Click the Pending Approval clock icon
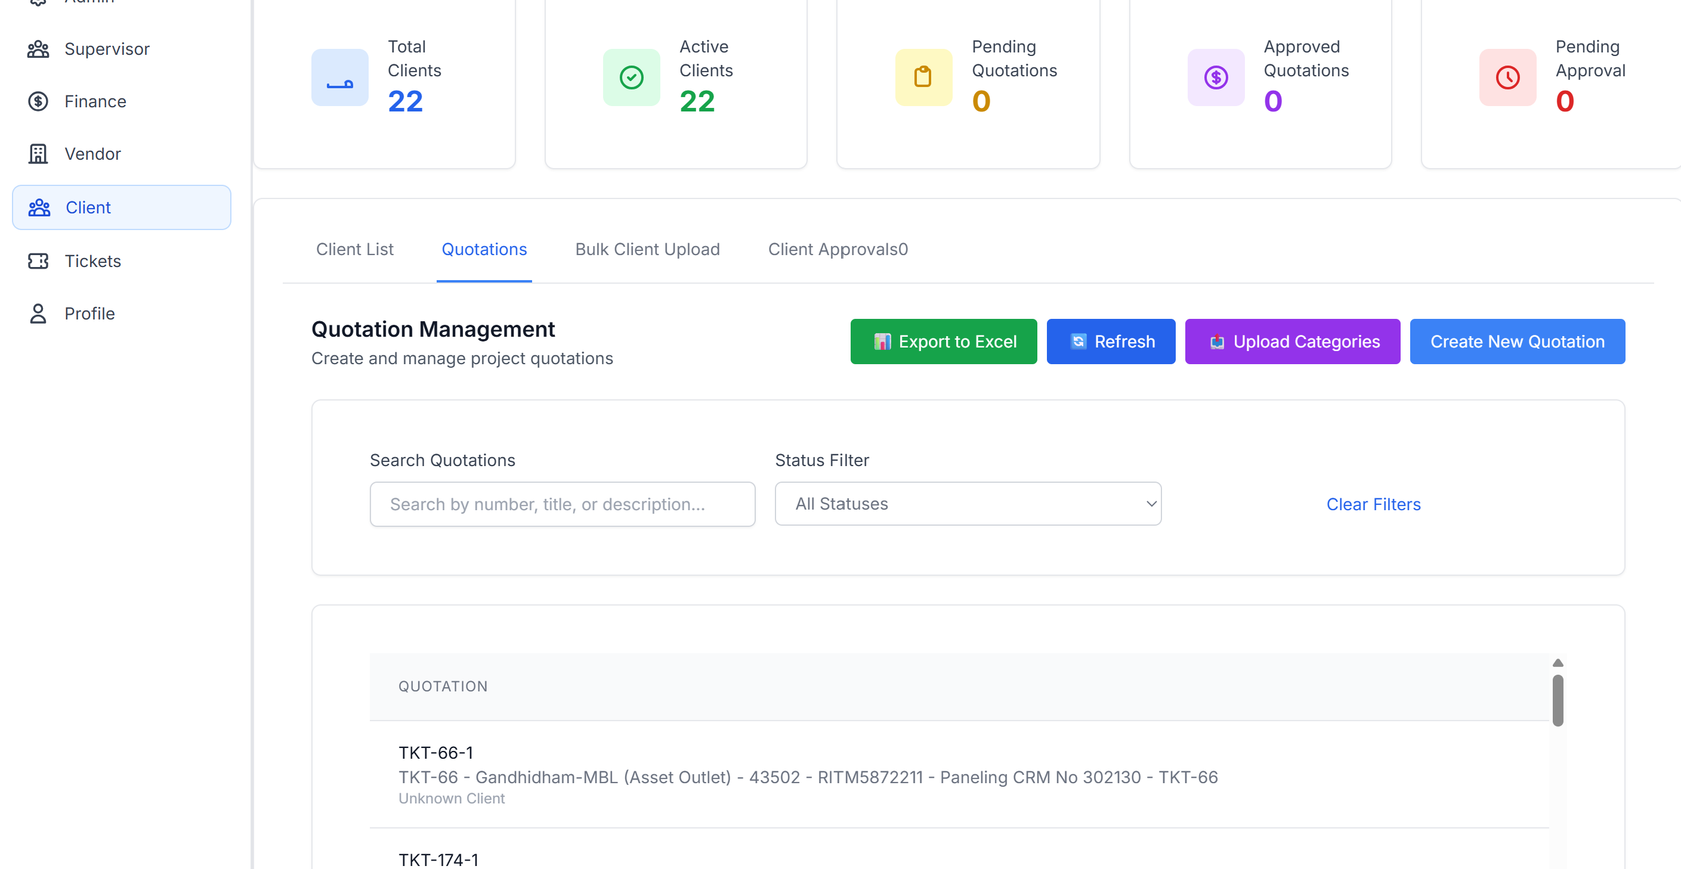 click(1507, 77)
